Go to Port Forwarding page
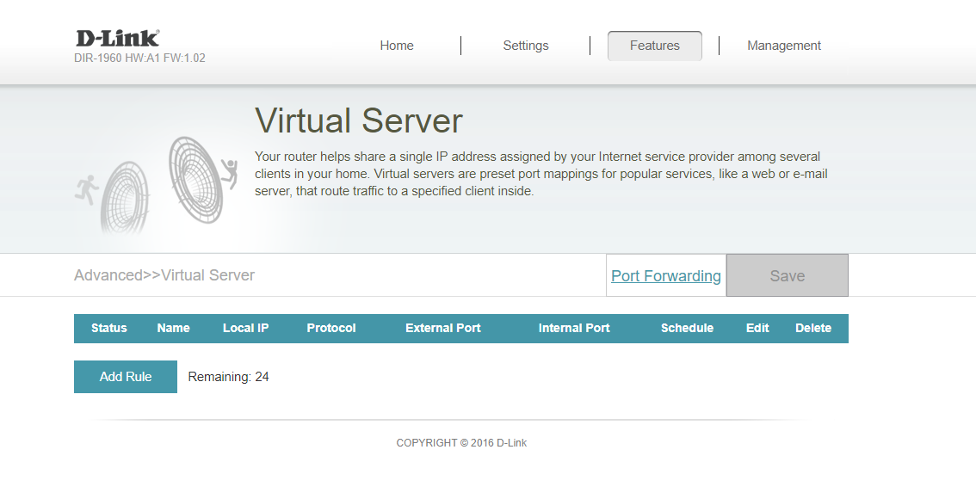 pyautogui.click(x=666, y=275)
